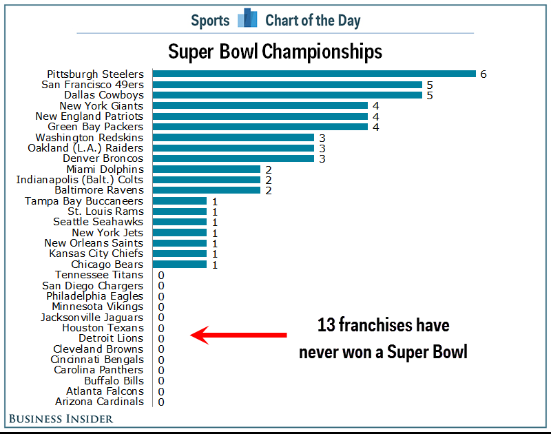Click the Detroit Lions zero value
Screen dimensions: 551x434
coord(161,339)
